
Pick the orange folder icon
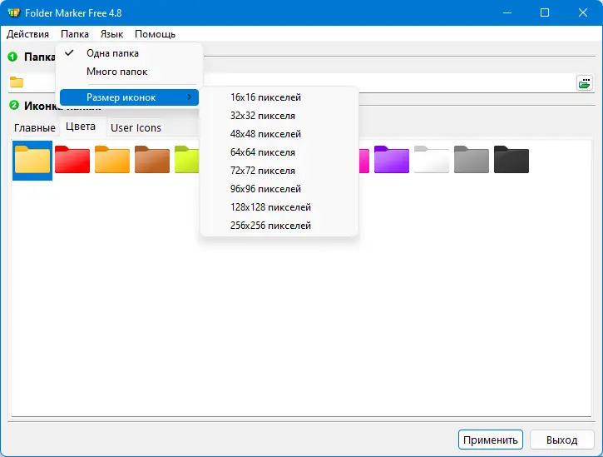(112, 159)
